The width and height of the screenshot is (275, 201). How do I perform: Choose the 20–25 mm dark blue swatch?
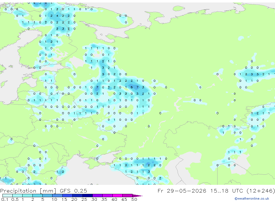pos(78,196)
